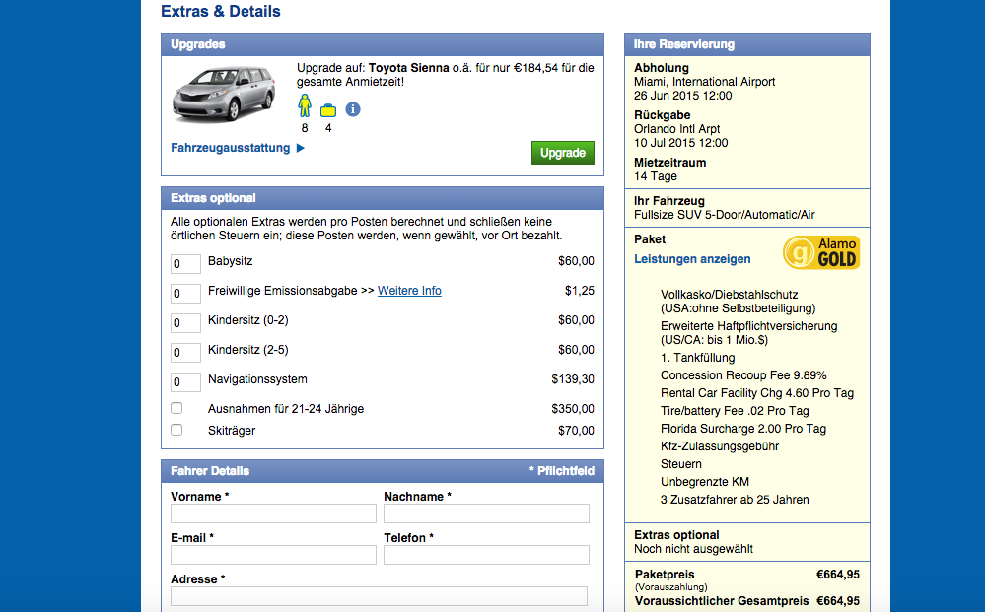
Task: Click the Freiwillige Emissionsabgabe quantity box
Action: [185, 294]
